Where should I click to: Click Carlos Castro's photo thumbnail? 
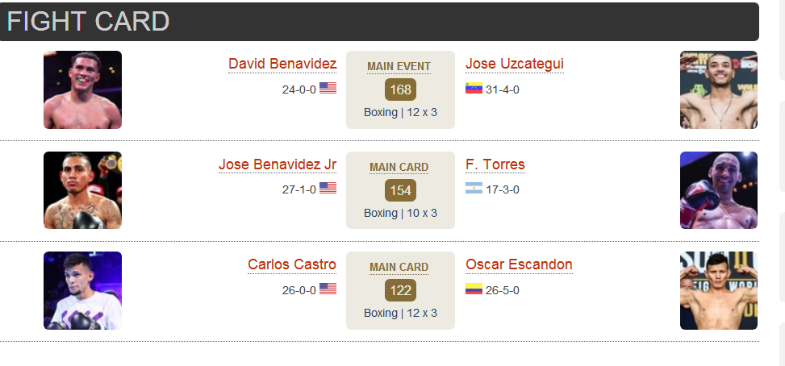82,290
